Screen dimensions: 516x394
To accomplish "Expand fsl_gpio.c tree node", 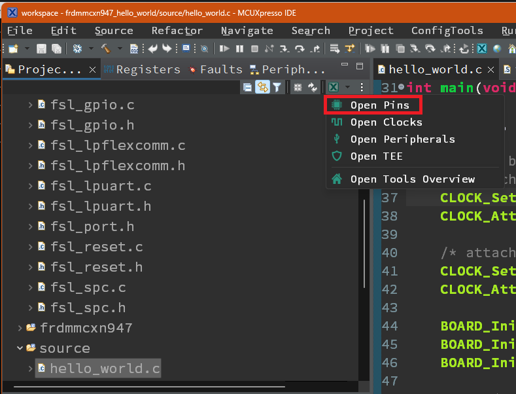I will [30, 105].
